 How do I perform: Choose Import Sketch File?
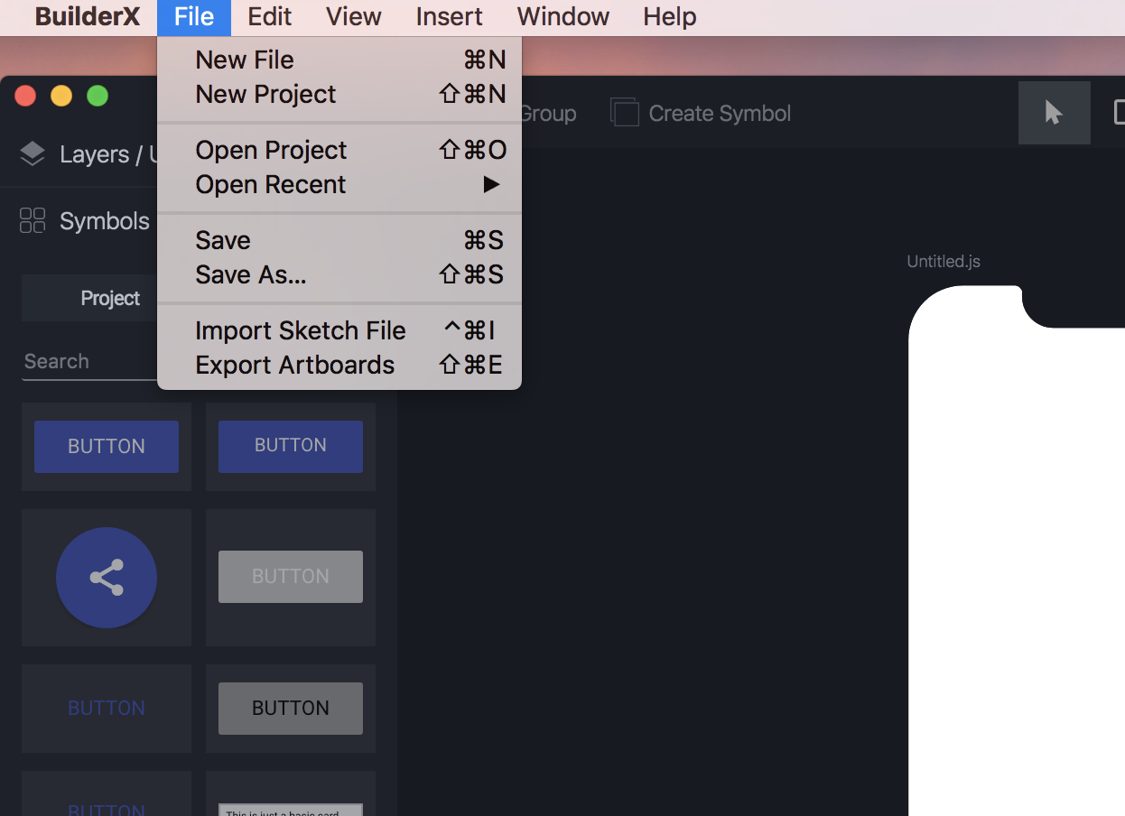pos(339,330)
